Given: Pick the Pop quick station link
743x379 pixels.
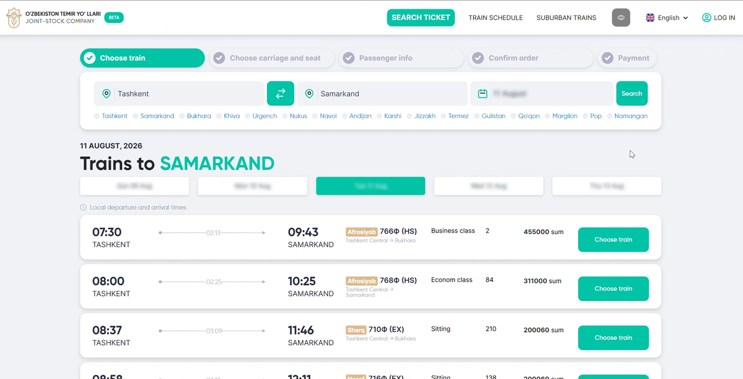Looking at the screenshot, I should 596,116.
